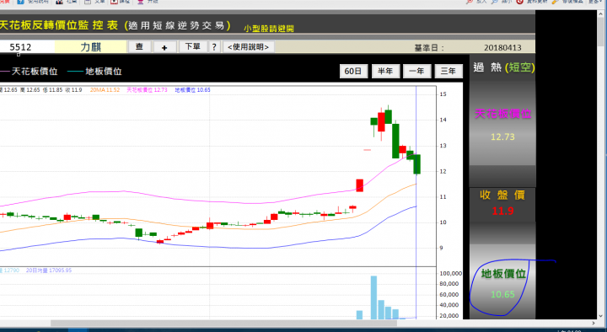Click the 基準日 label
Image resolution: width=607 pixels, height=332 pixels.
429,48
